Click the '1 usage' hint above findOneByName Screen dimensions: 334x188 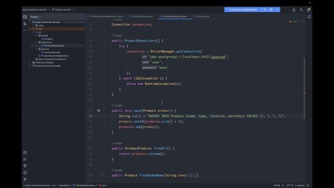[x=117, y=170]
